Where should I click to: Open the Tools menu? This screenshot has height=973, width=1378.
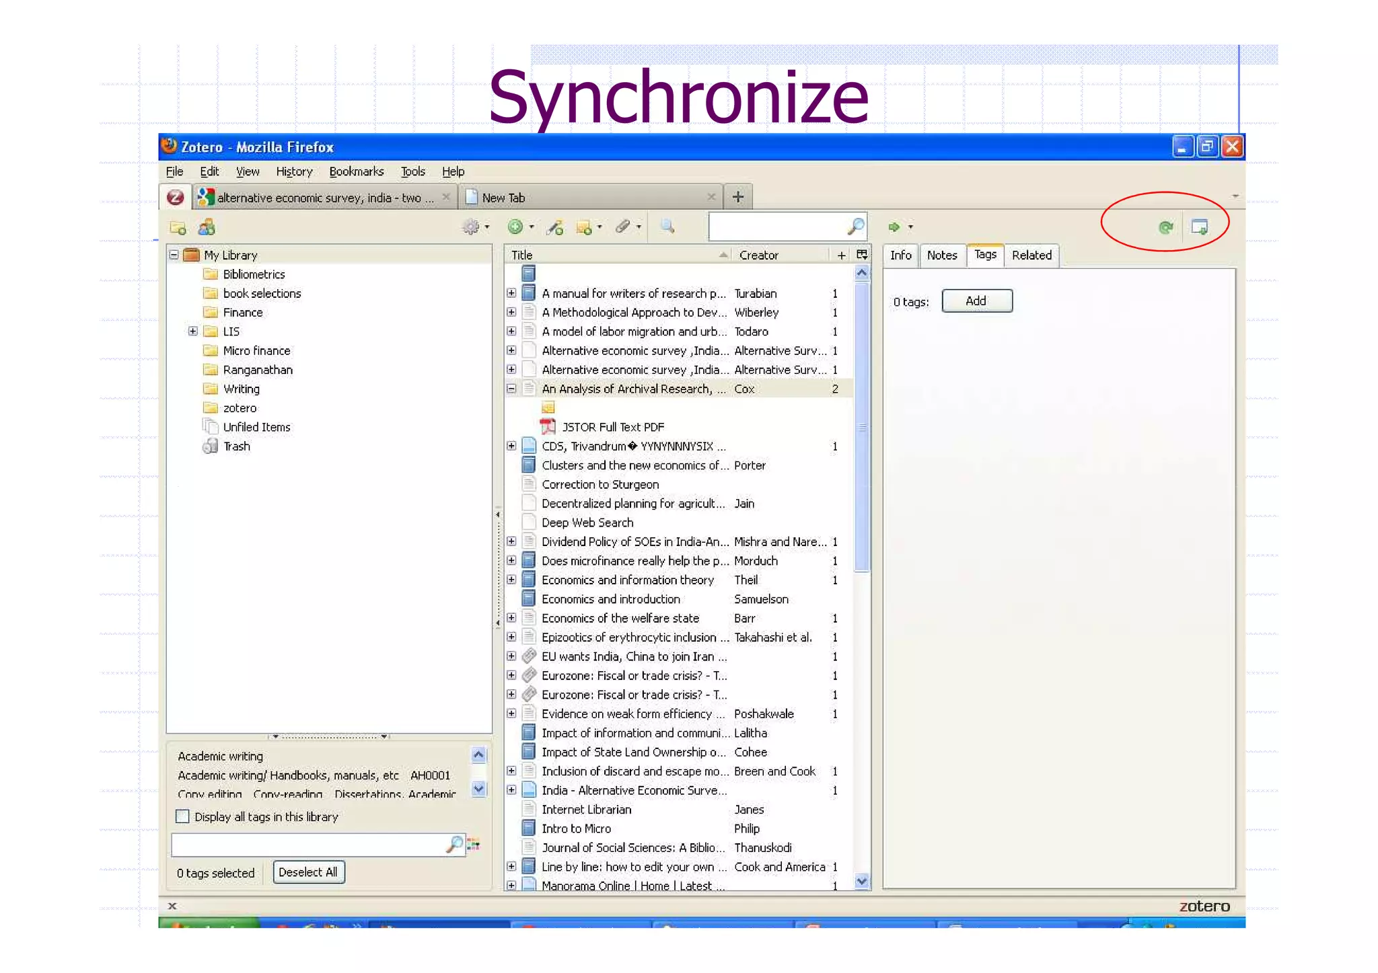pyautogui.click(x=413, y=171)
